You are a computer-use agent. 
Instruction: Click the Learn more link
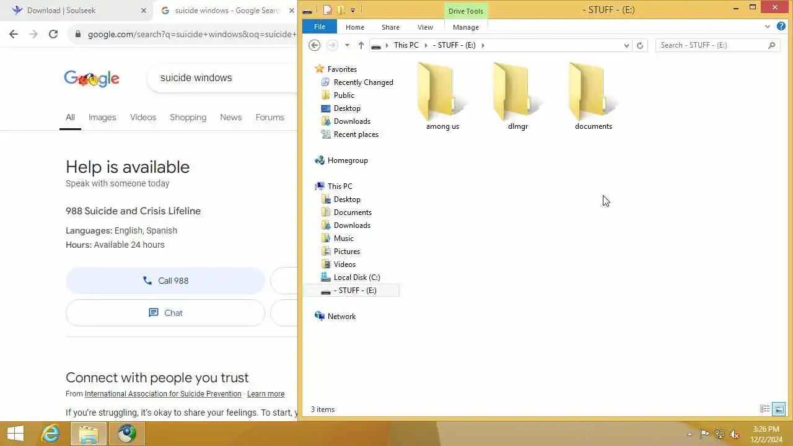pyautogui.click(x=266, y=394)
